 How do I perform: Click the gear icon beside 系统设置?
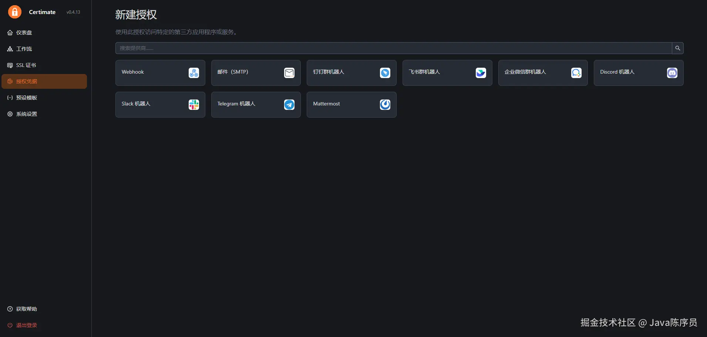coord(10,114)
